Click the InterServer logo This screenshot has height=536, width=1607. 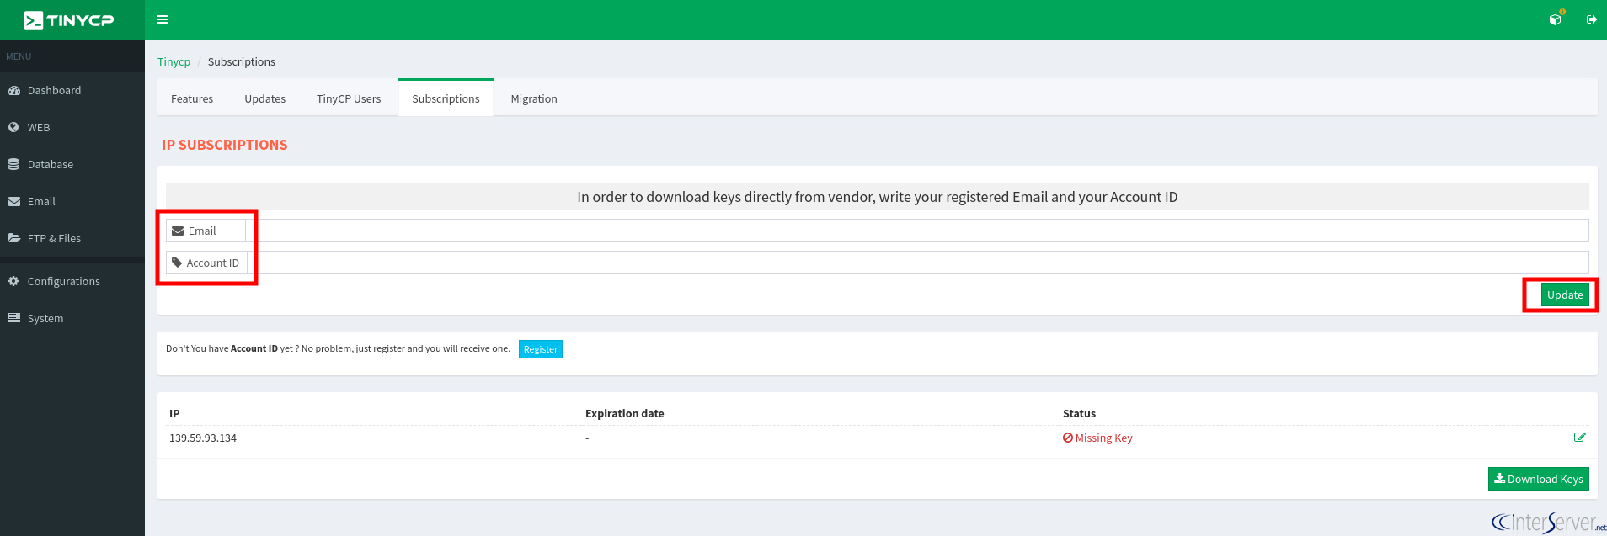click(x=1548, y=522)
